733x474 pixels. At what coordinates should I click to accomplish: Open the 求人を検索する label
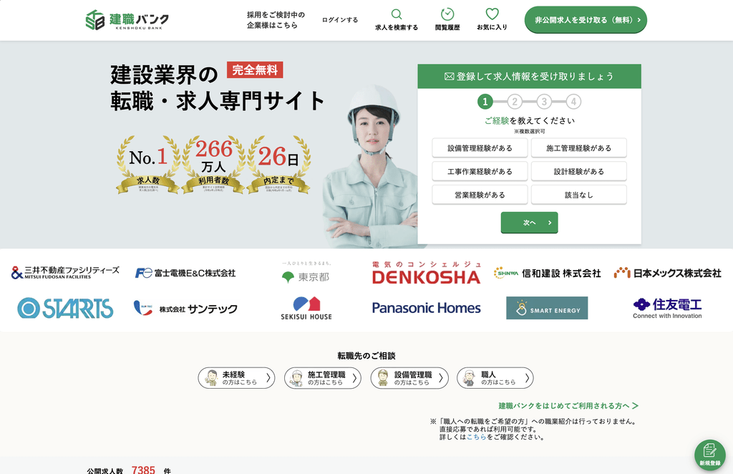click(x=397, y=28)
